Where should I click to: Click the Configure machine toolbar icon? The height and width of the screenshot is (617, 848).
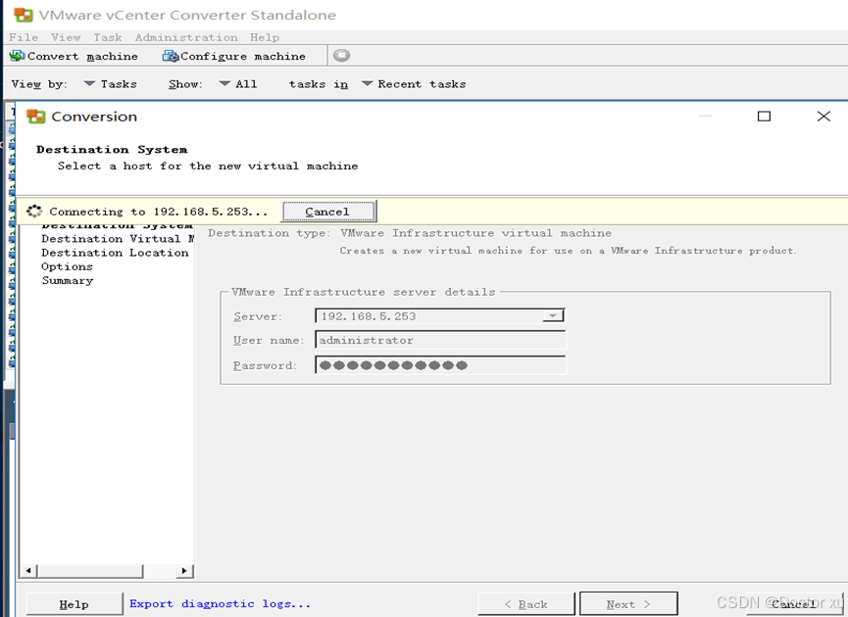coord(171,56)
